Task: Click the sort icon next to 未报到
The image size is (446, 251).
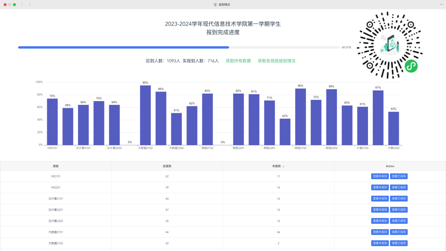Action: point(283,166)
